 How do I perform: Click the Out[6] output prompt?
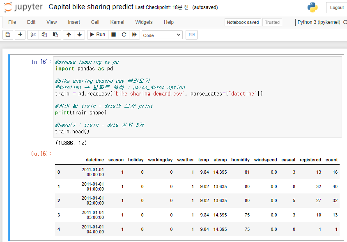(41, 154)
